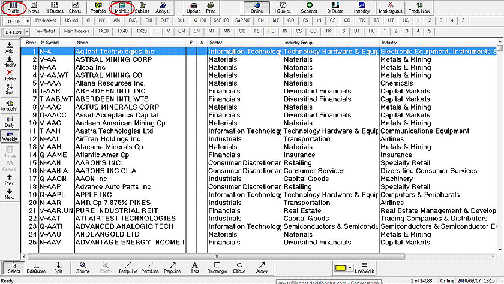Screen dimensions: 504x284
Task: Open the D+ US dropdown arrow
Action: [x=28, y=22]
